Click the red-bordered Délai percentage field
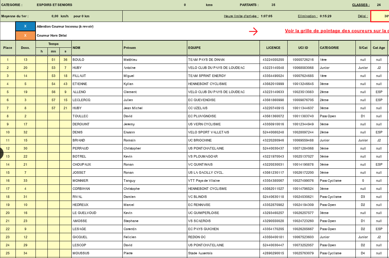 click(380, 16)
